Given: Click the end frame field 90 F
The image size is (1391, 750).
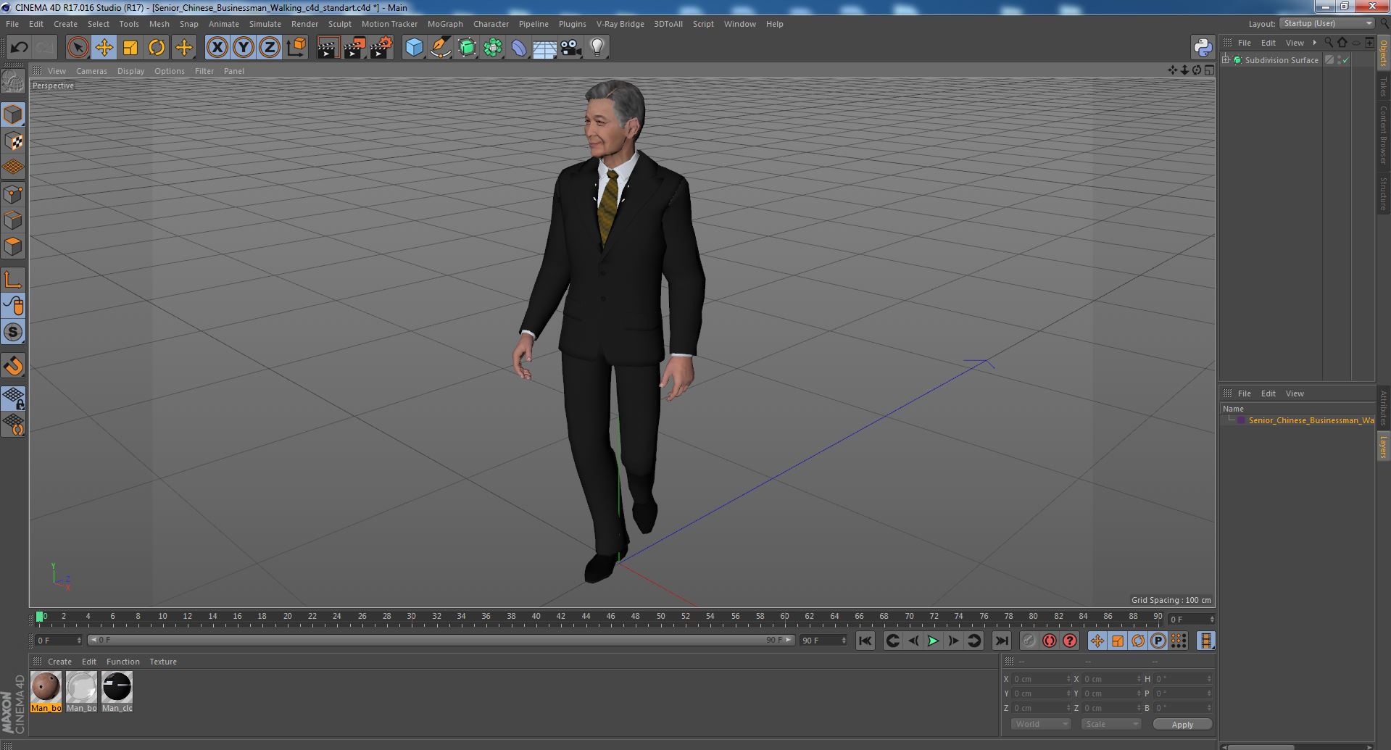Looking at the screenshot, I should tap(823, 641).
